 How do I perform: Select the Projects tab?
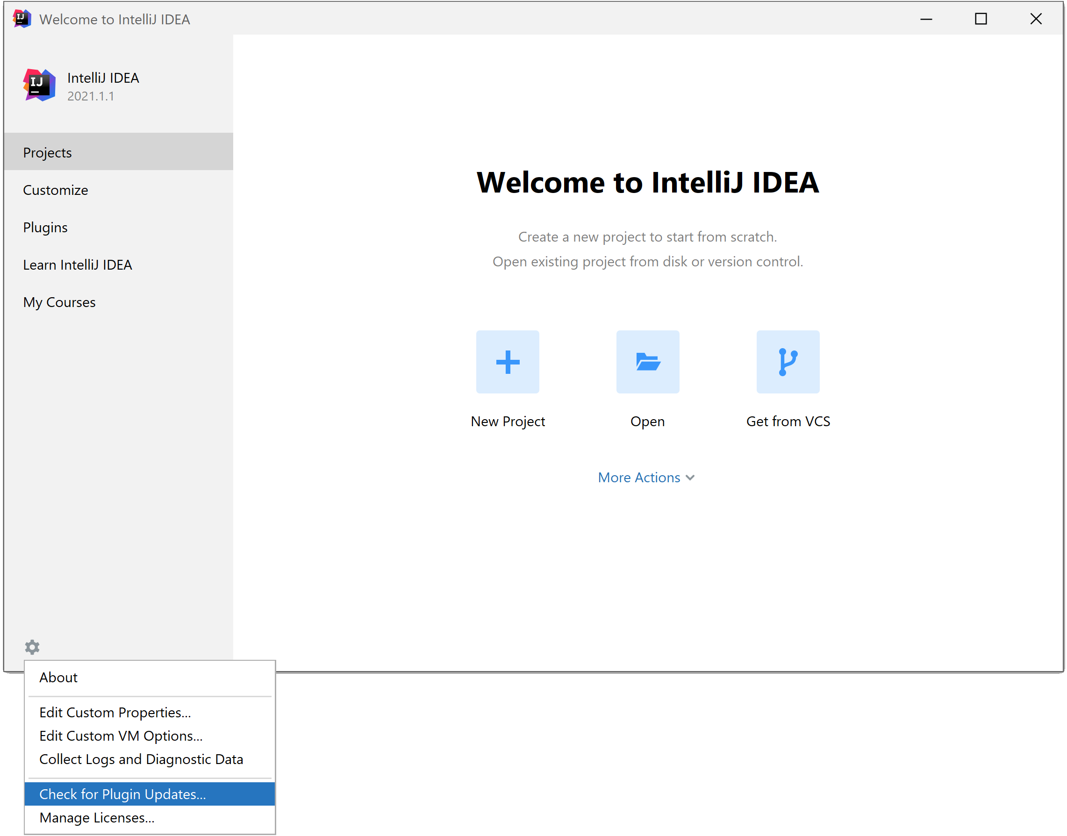pos(118,152)
